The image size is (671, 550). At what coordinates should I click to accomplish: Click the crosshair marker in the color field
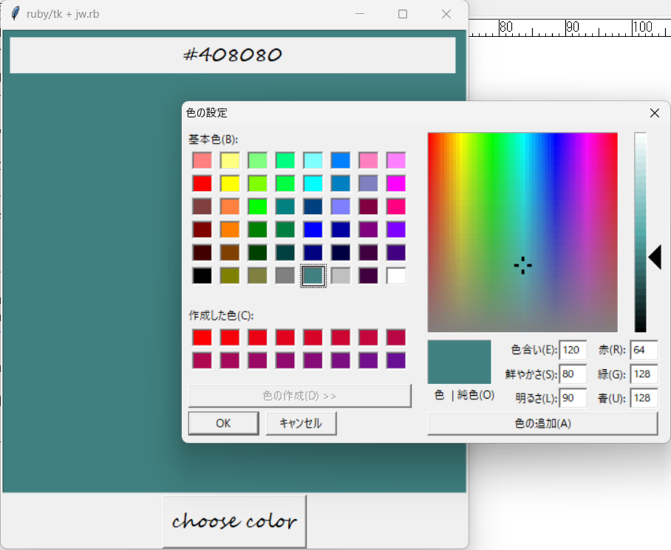[523, 265]
